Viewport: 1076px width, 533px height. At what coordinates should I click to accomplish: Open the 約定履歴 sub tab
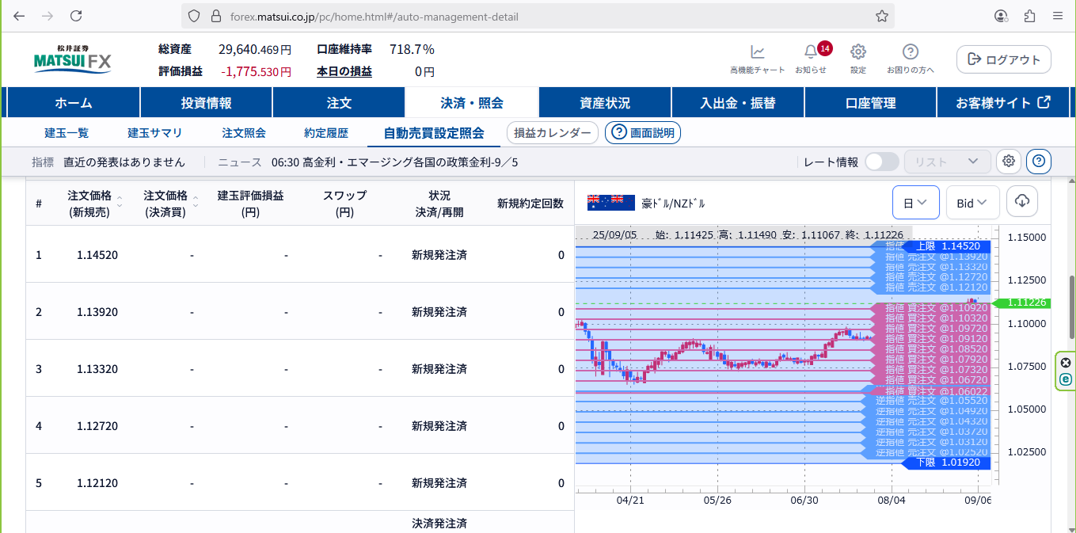coord(326,133)
